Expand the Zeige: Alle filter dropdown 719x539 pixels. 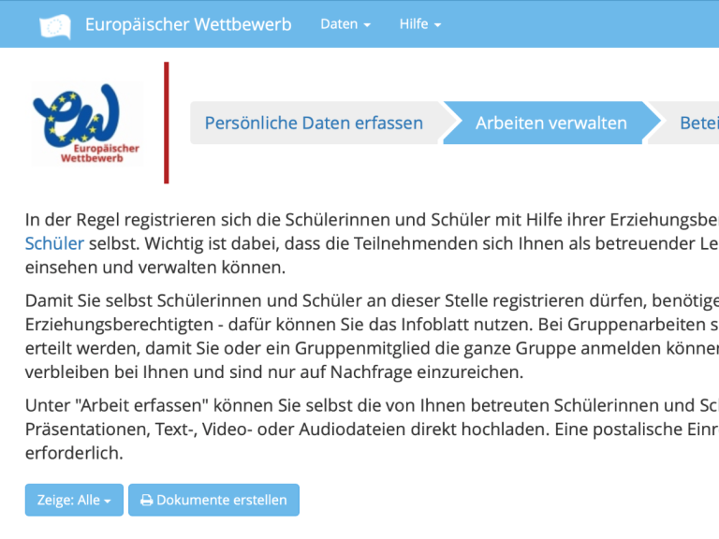click(74, 501)
